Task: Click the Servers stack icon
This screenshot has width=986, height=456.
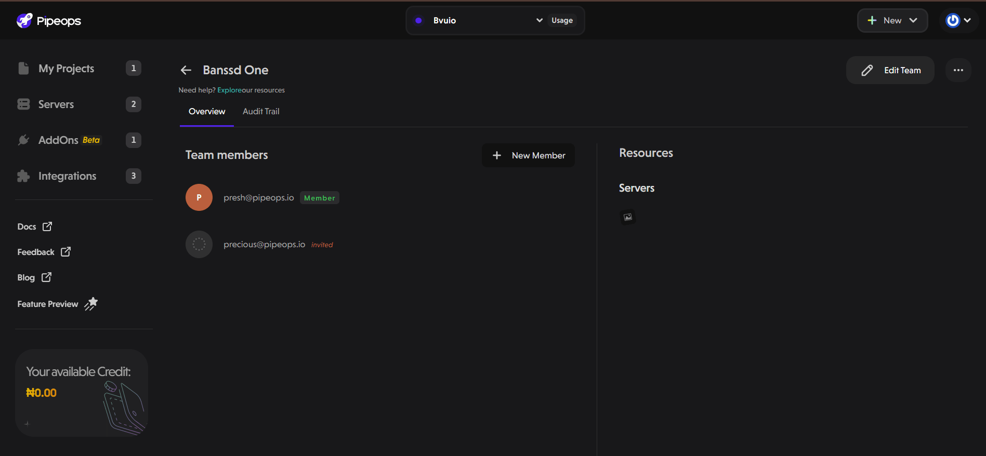Action: pos(23,104)
